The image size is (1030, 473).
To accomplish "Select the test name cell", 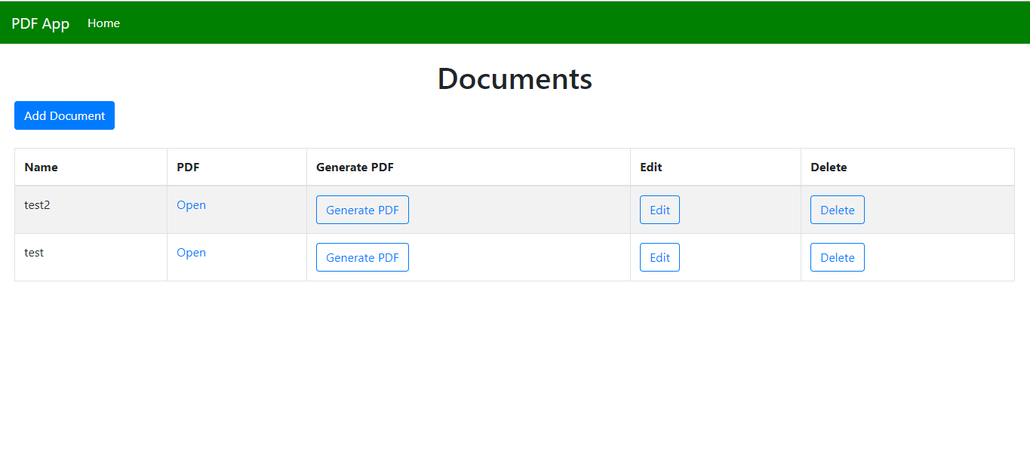I will (x=91, y=257).
